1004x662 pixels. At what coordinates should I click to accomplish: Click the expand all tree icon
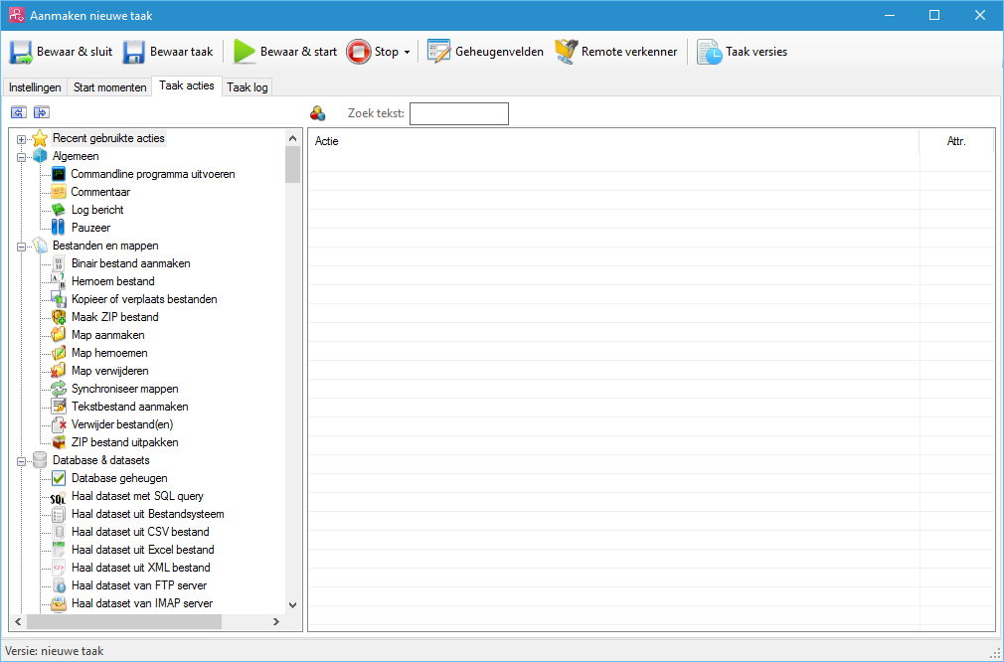(41, 113)
